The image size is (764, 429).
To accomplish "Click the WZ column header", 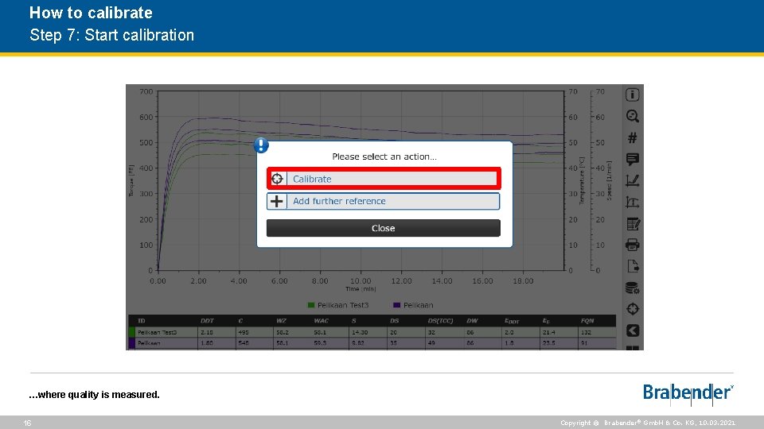I will pyautogui.click(x=281, y=320).
